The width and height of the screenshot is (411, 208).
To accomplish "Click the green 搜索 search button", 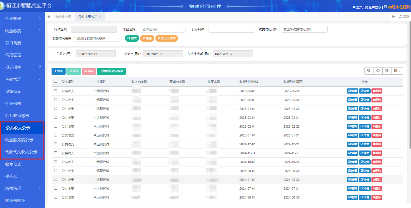I will click(132, 38).
